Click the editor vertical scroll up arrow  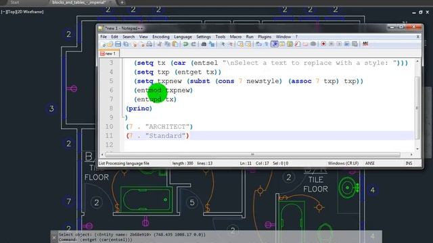click(417, 61)
